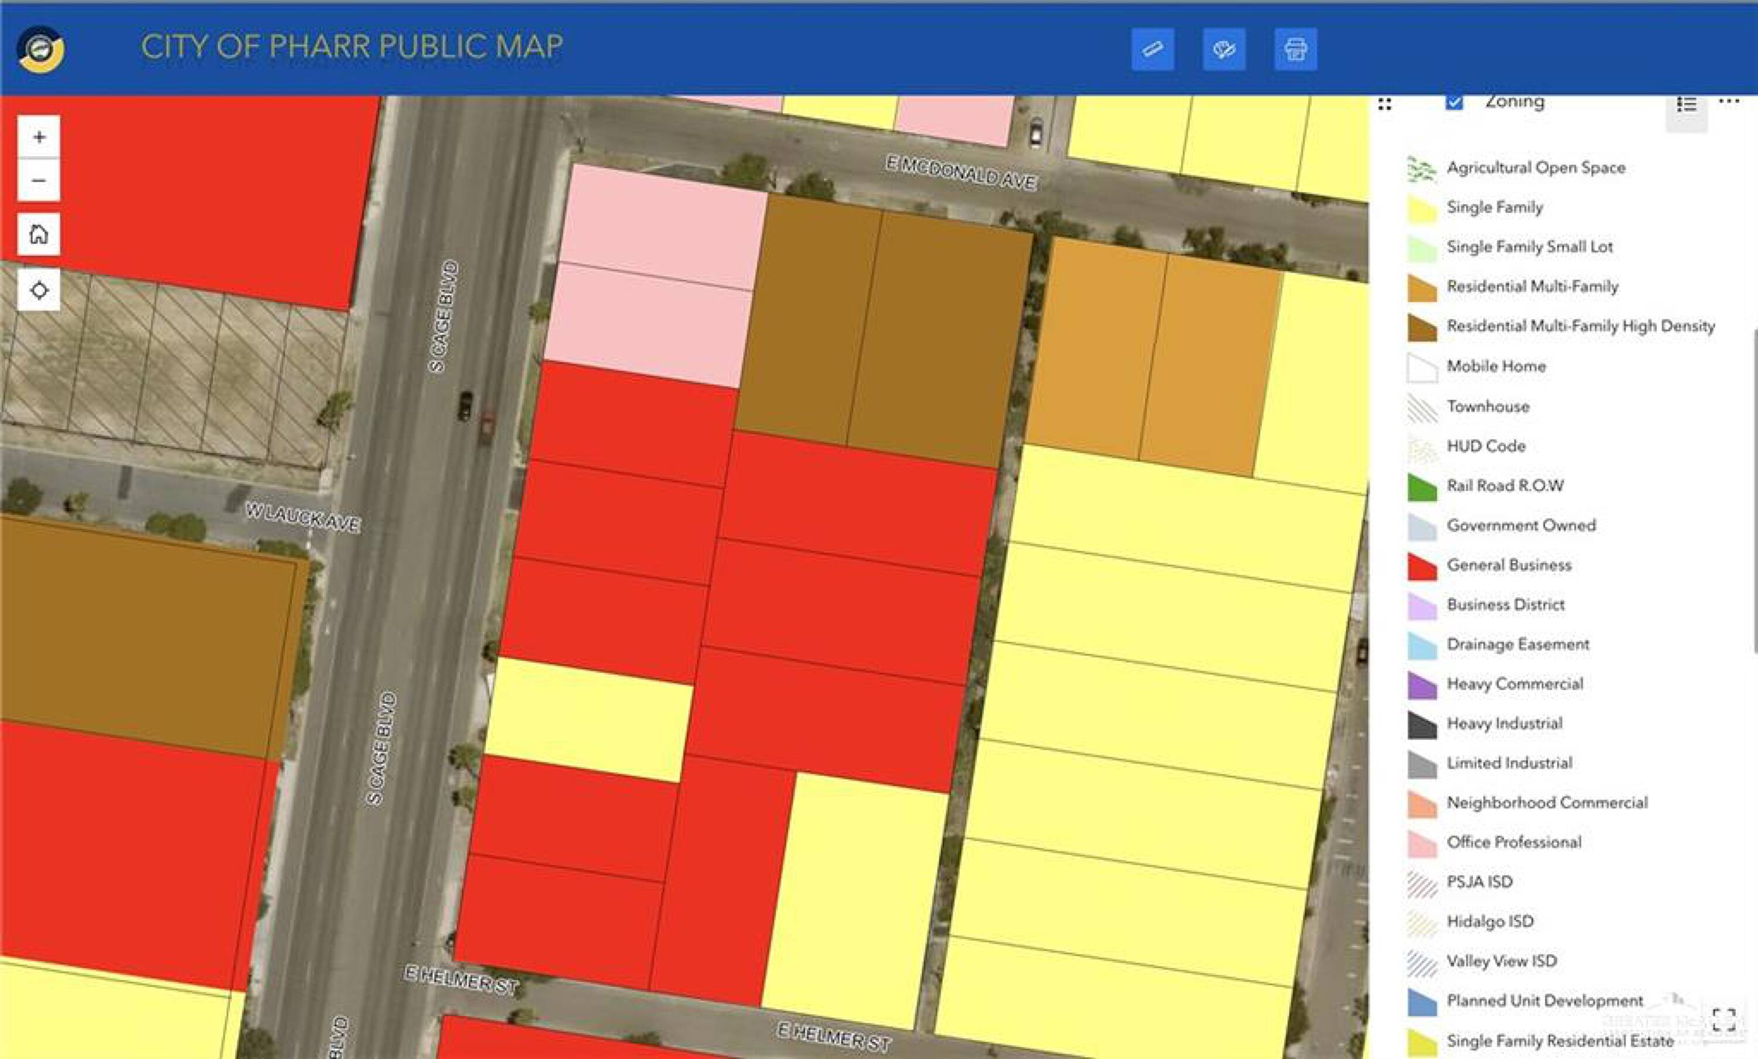Zoom in with the plus button
The image size is (1758, 1059).
pyautogui.click(x=39, y=137)
